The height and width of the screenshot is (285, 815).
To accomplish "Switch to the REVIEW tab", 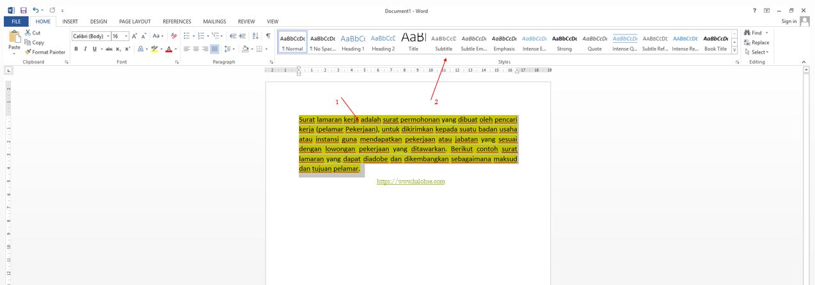I will pyautogui.click(x=246, y=22).
